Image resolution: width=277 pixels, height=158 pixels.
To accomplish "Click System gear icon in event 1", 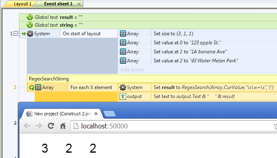I will click(30, 34).
